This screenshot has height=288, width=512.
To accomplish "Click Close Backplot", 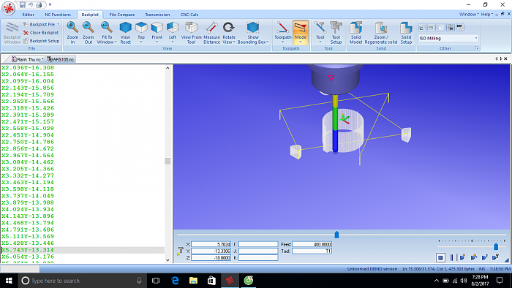I will [41, 33].
